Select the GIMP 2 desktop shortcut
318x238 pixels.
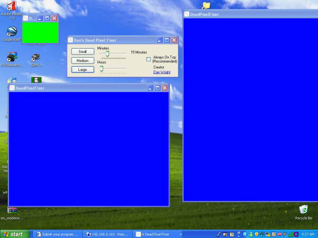(x=37, y=60)
